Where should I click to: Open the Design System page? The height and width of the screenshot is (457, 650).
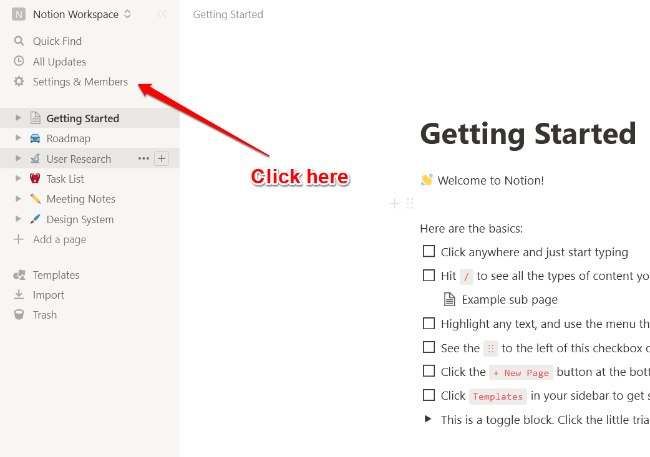point(80,219)
